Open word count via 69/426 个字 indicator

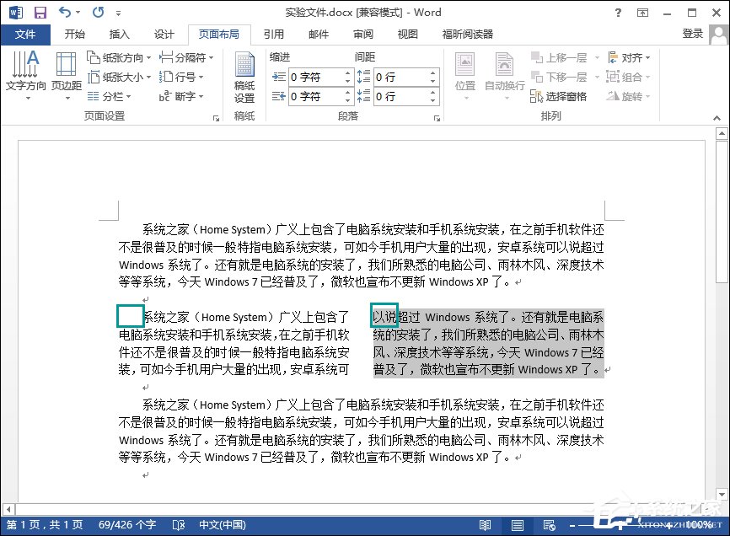click(126, 523)
